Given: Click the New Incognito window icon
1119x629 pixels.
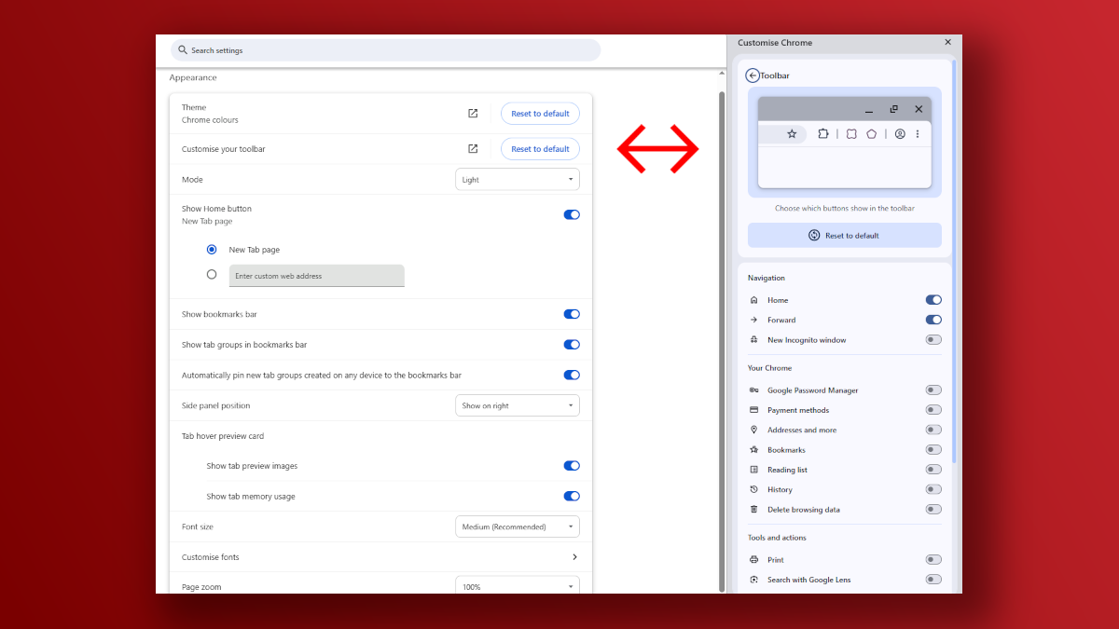Looking at the screenshot, I should pos(753,339).
